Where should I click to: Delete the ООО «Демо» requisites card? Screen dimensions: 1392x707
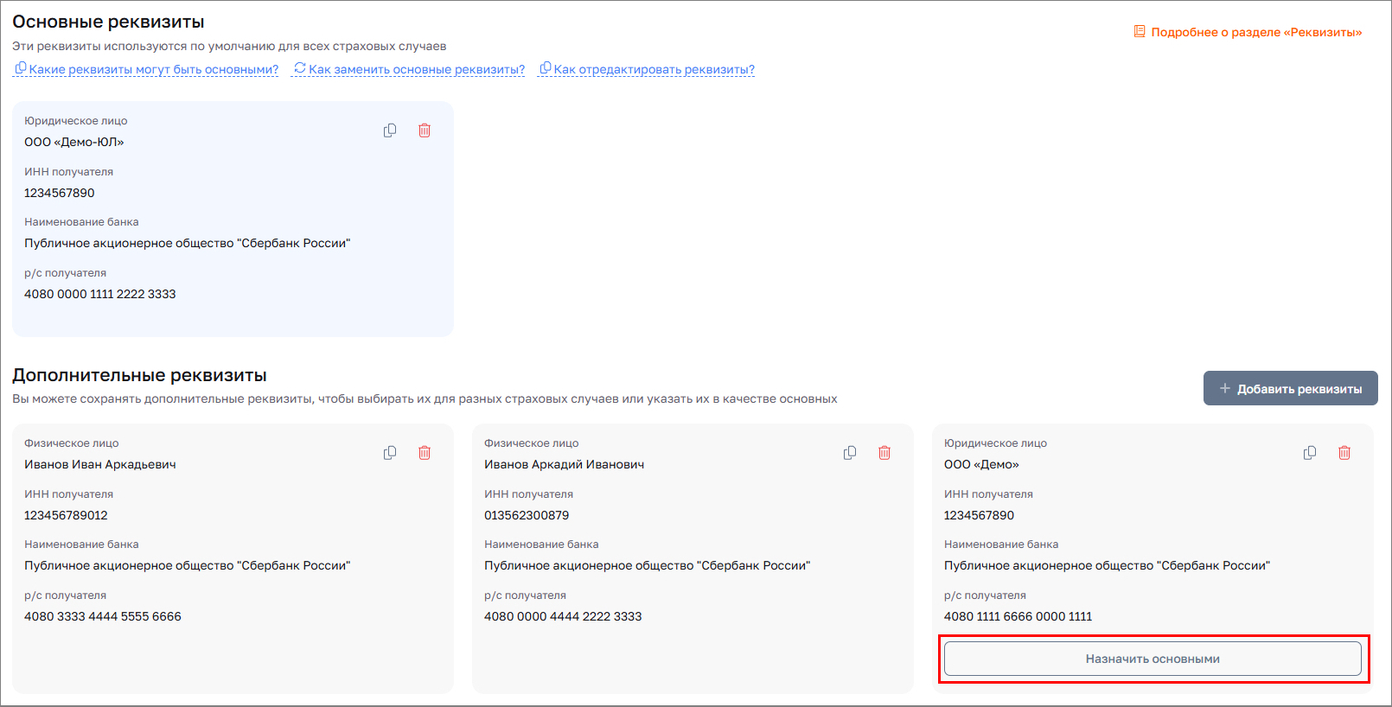pos(1344,453)
